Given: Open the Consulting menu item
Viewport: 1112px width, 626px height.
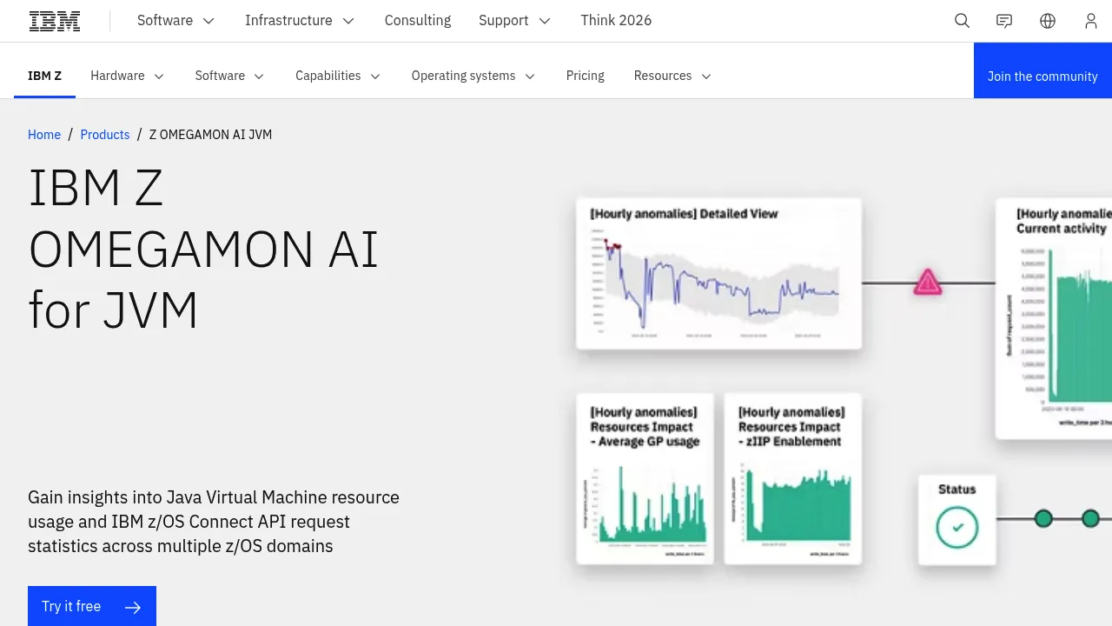Looking at the screenshot, I should 418,21.
